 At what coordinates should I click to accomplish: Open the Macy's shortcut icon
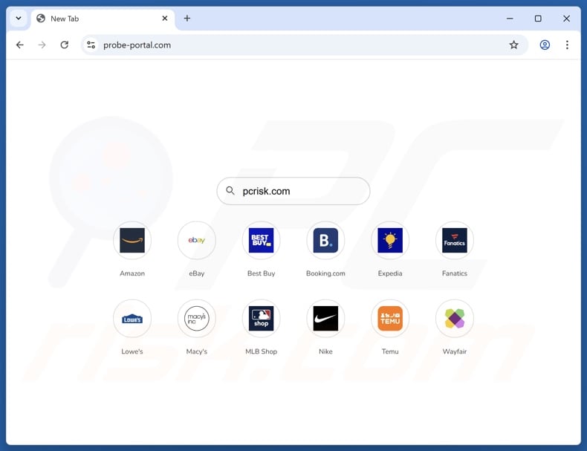[197, 319]
